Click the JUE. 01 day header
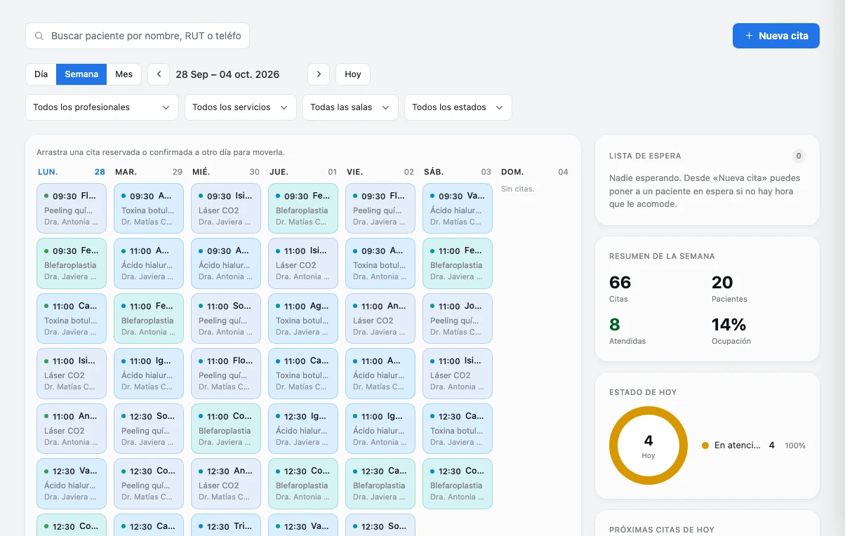Viewport: 845px width, 536px height. [x=302, y=172]
